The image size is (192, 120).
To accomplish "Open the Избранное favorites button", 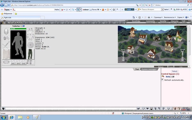I will pyautogui.click(x=7, y=13).
